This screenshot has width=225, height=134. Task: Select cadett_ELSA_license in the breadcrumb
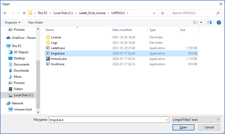(x=92, y=13)
